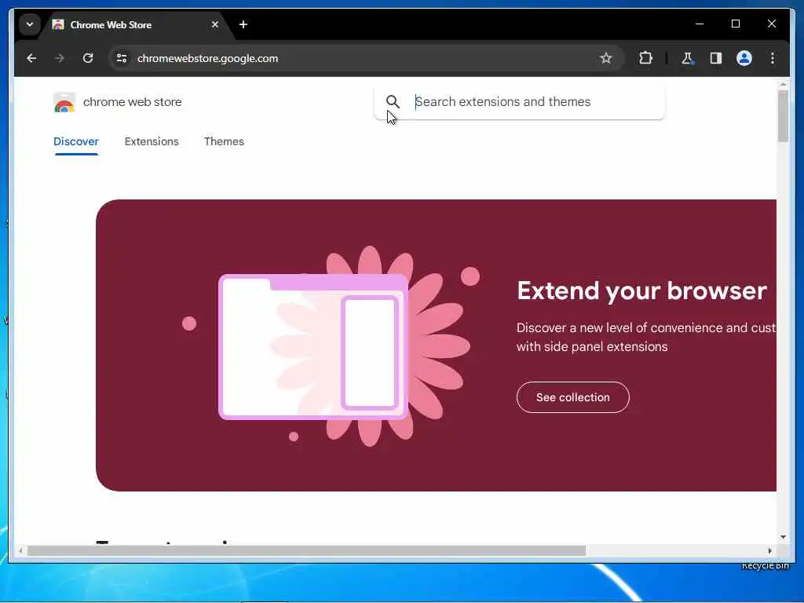Screen dimensions: 804x603
Task: Reload the Chrome Web Store page
Action: (88, 58)
